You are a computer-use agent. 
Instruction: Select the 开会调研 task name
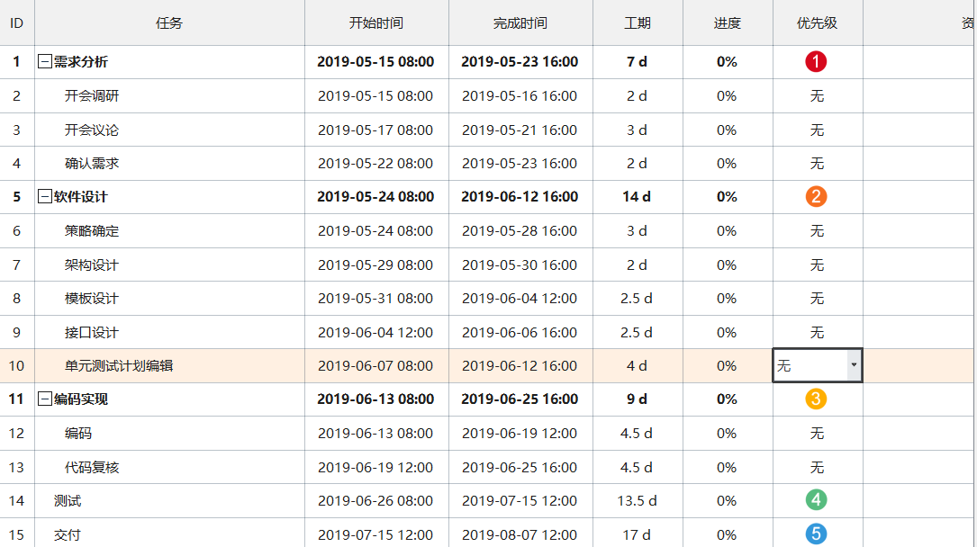coord(92,96)
